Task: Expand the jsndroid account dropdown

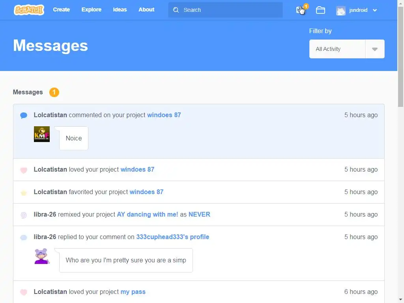Action: 375,10
